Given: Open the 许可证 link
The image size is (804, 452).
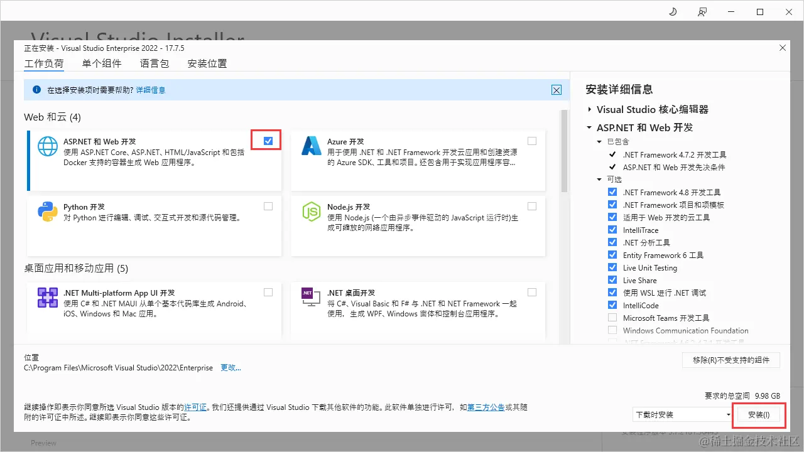Looking at the screenshot, I should pyautogui.click(x=195, y=407).
